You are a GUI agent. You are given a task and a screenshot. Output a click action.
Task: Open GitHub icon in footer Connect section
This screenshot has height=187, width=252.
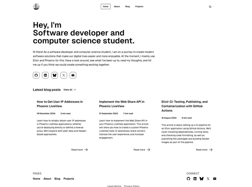coord(188,179)
